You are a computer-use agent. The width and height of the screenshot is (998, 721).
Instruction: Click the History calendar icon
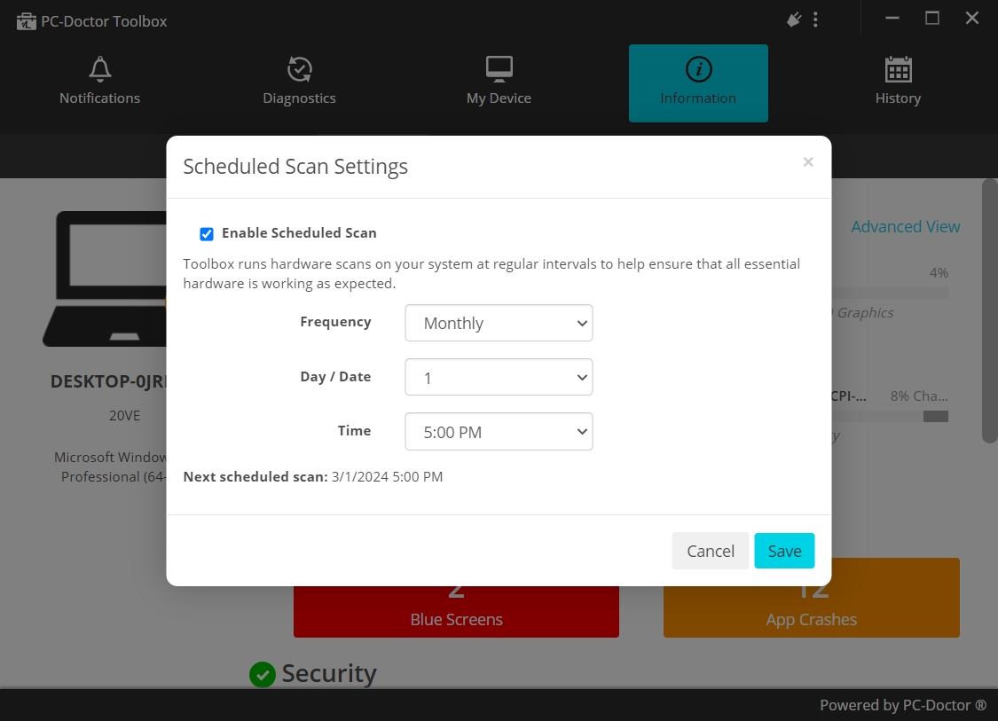point(898,69)
